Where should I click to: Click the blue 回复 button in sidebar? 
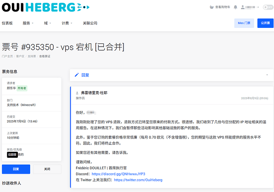point(16,169)
